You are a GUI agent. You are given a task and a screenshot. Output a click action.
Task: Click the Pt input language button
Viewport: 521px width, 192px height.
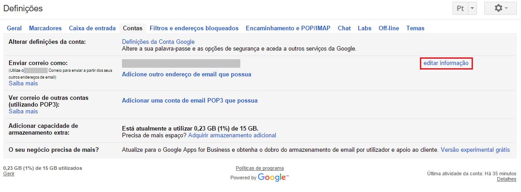click(460, 8)
